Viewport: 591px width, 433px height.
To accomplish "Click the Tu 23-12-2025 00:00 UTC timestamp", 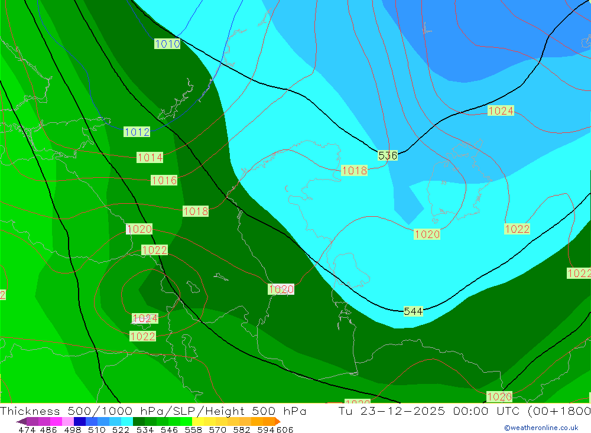I will (x=429, y=411).
